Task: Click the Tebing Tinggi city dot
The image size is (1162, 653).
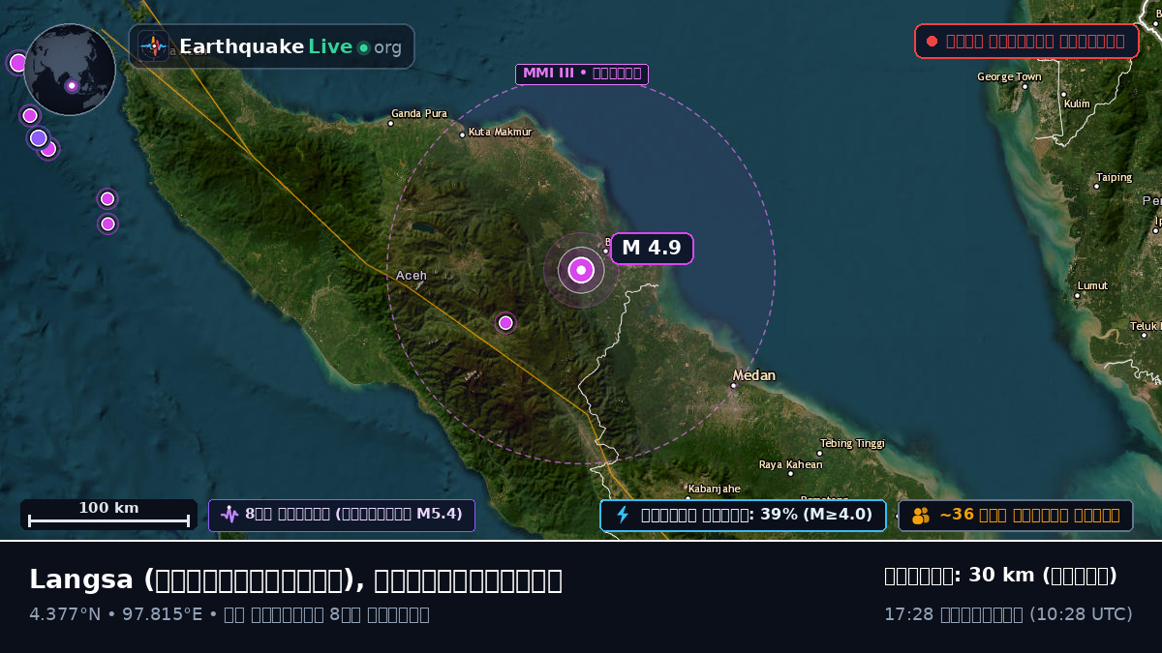Action: click(819, 453)
